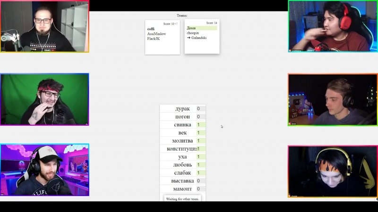Open top-left webcam feed of bearded man
The image size is (378, 212).
pyautogui.click(x=44, y=26)
